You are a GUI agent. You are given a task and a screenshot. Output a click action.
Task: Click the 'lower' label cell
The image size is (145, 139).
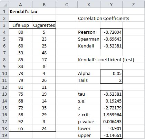point(89,128)
